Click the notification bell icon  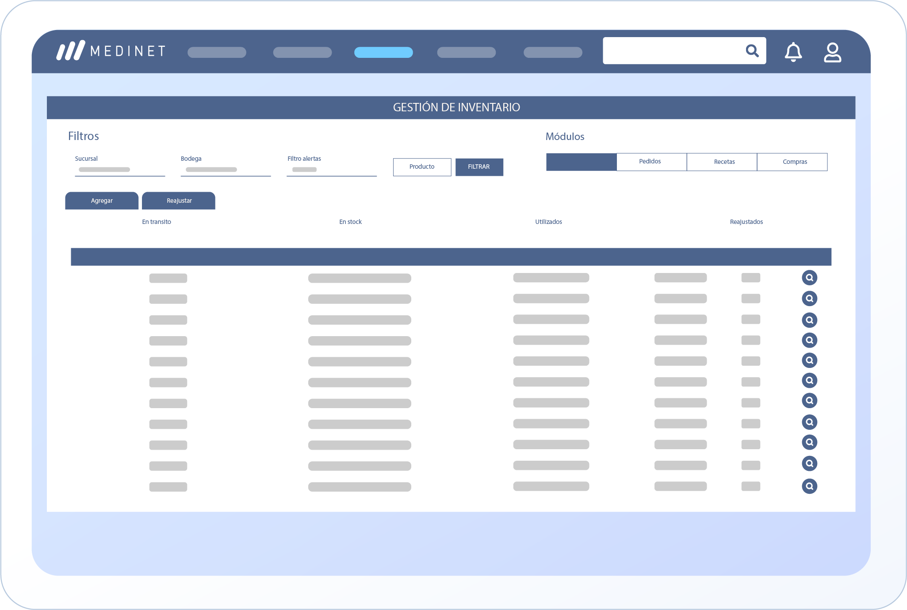pos(793,52)
